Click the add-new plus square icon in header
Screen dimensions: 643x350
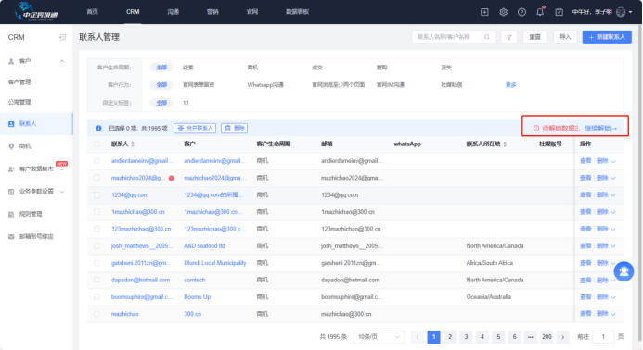tap(484, 12)
